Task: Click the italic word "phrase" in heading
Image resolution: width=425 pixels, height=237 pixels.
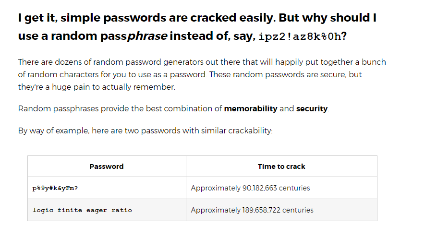Action: [144, 36]
